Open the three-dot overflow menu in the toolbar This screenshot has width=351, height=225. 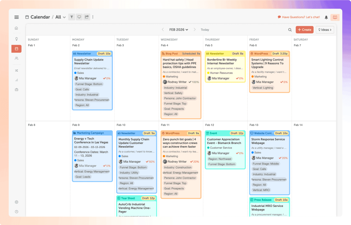tap(93, 17)
